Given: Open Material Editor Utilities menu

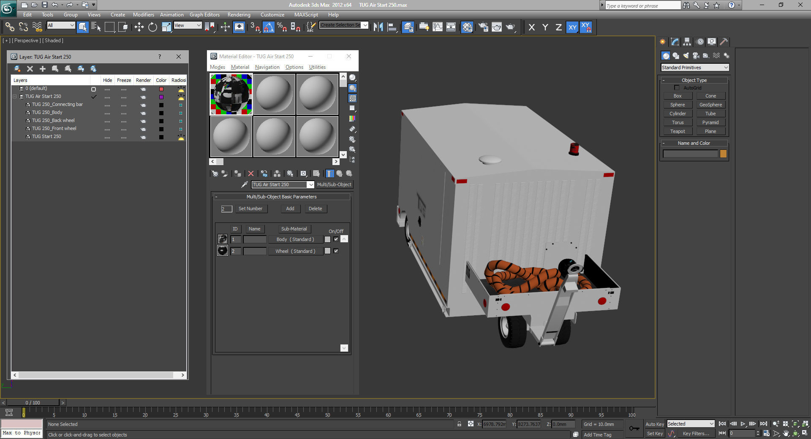Looking at the screenshot, I should (317, 67).
